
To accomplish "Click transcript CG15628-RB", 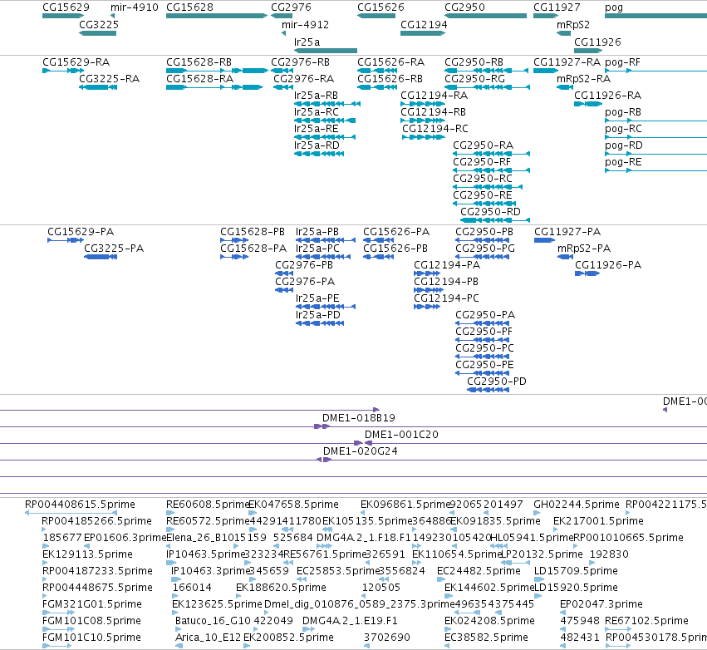I will tap(217, 71).
